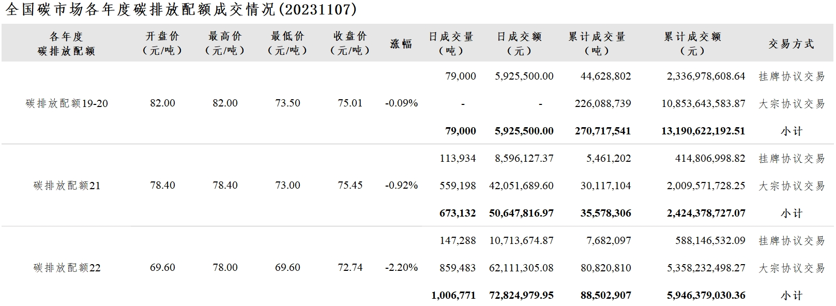The image size is (836, 306).
Task: Select the bold subtotal 13,190,622,192.51
Action: (703, 131)
